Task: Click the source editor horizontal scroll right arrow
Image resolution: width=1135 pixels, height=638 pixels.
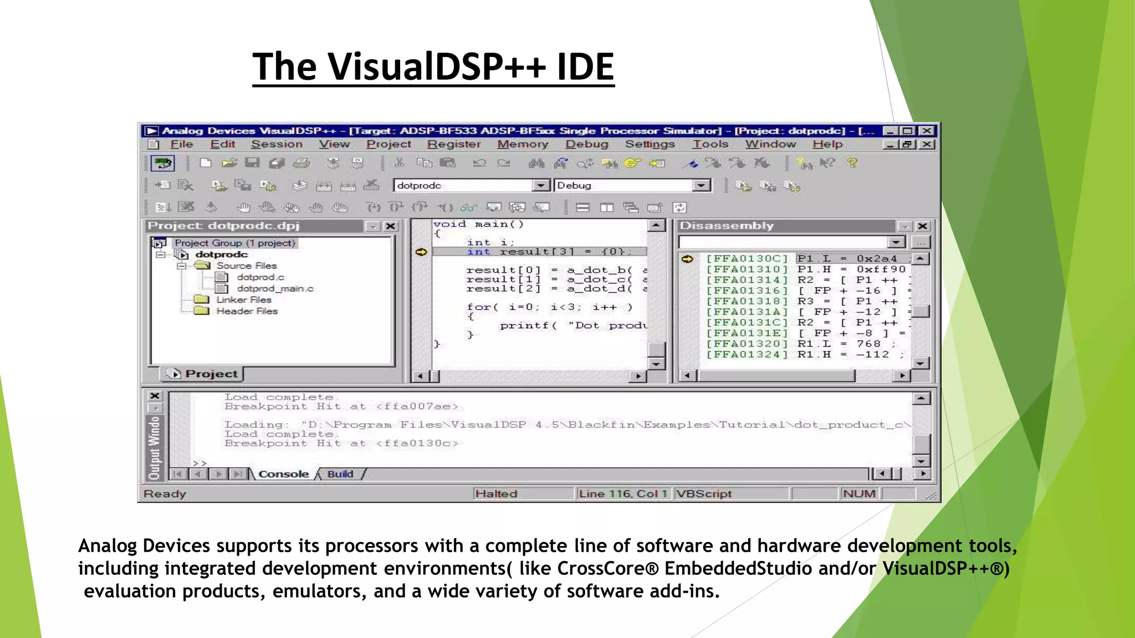Action: coord(638,377)
